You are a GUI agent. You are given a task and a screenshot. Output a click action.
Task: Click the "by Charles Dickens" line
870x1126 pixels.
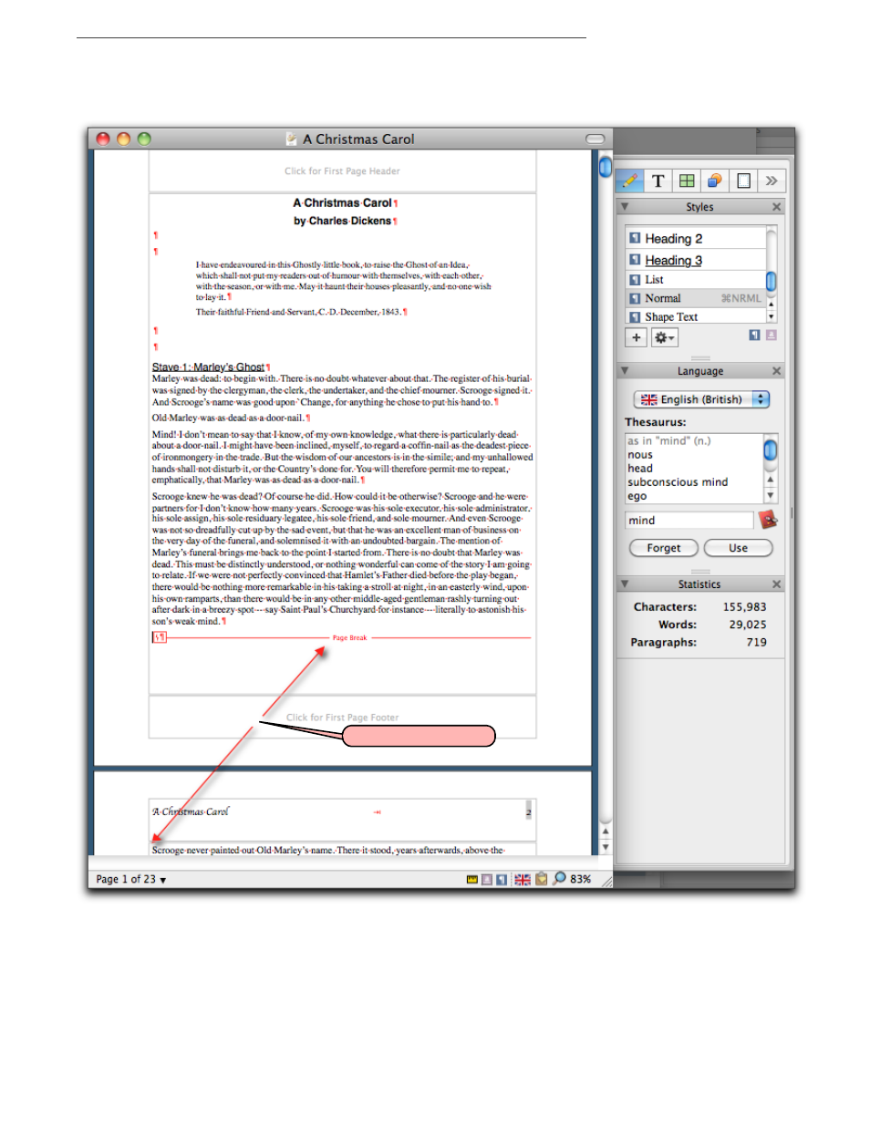click(343, 221)
